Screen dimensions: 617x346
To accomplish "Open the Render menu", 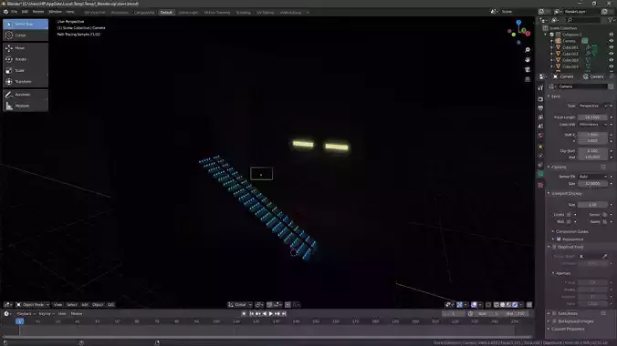I will click(38, 12).
